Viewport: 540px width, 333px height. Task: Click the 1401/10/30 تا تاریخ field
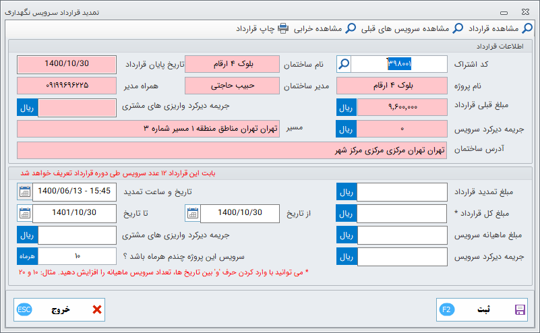74,214
